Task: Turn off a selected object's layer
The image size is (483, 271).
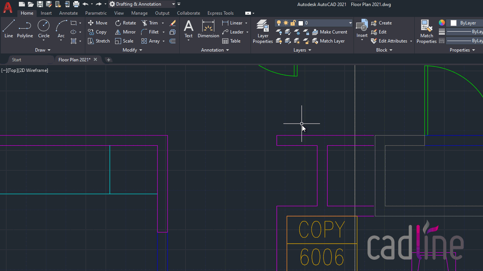Action: [x=279, y=32]
